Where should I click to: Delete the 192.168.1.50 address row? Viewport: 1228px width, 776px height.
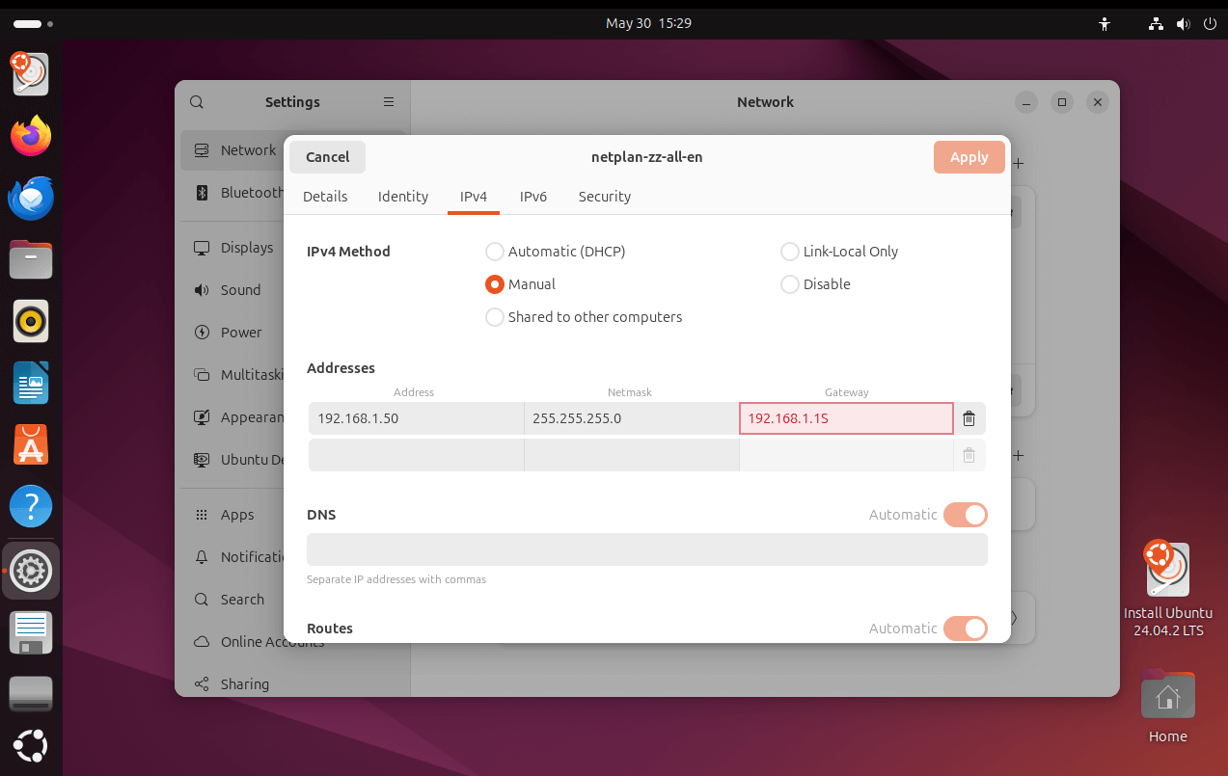(x=969, y=418)
